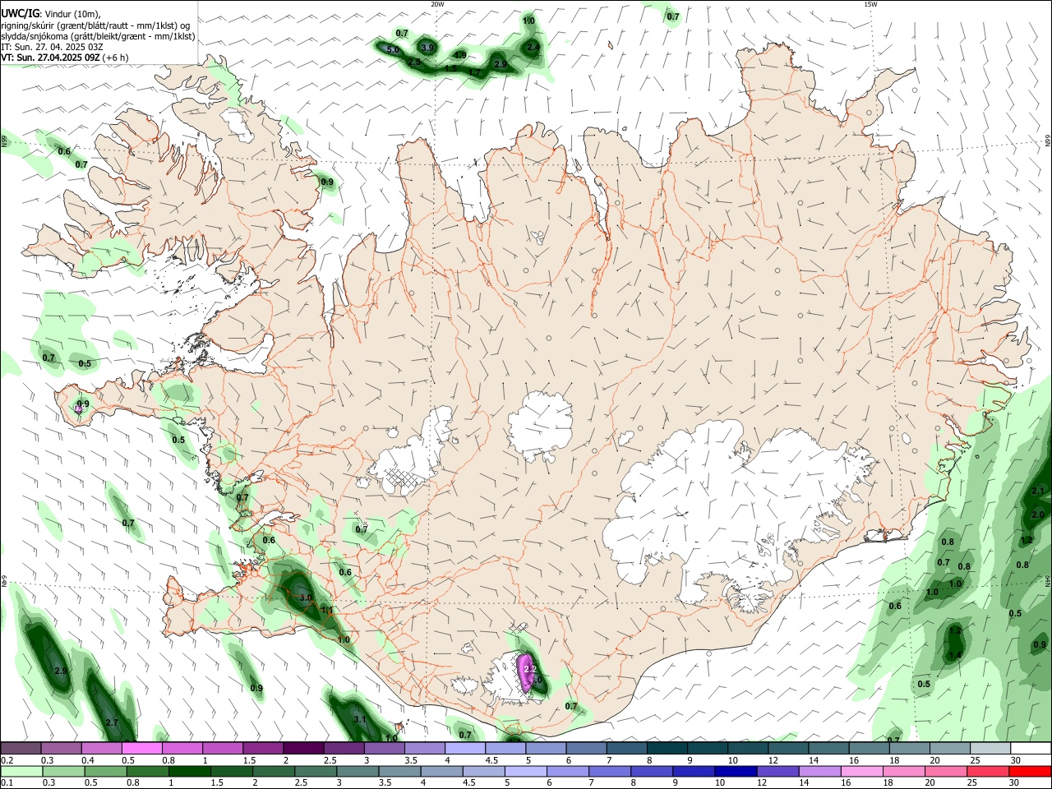This screenshot has height=789, width=1052.
Task: Click the '20W' longitude label
Action: point(437,4)
